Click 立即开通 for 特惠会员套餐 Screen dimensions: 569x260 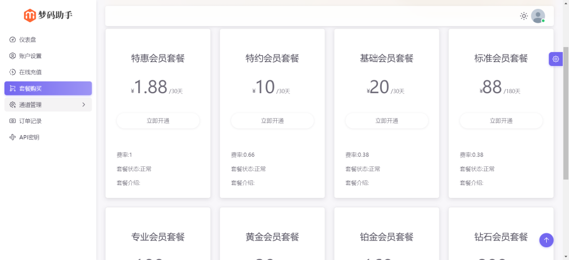[x=158, y=121]
